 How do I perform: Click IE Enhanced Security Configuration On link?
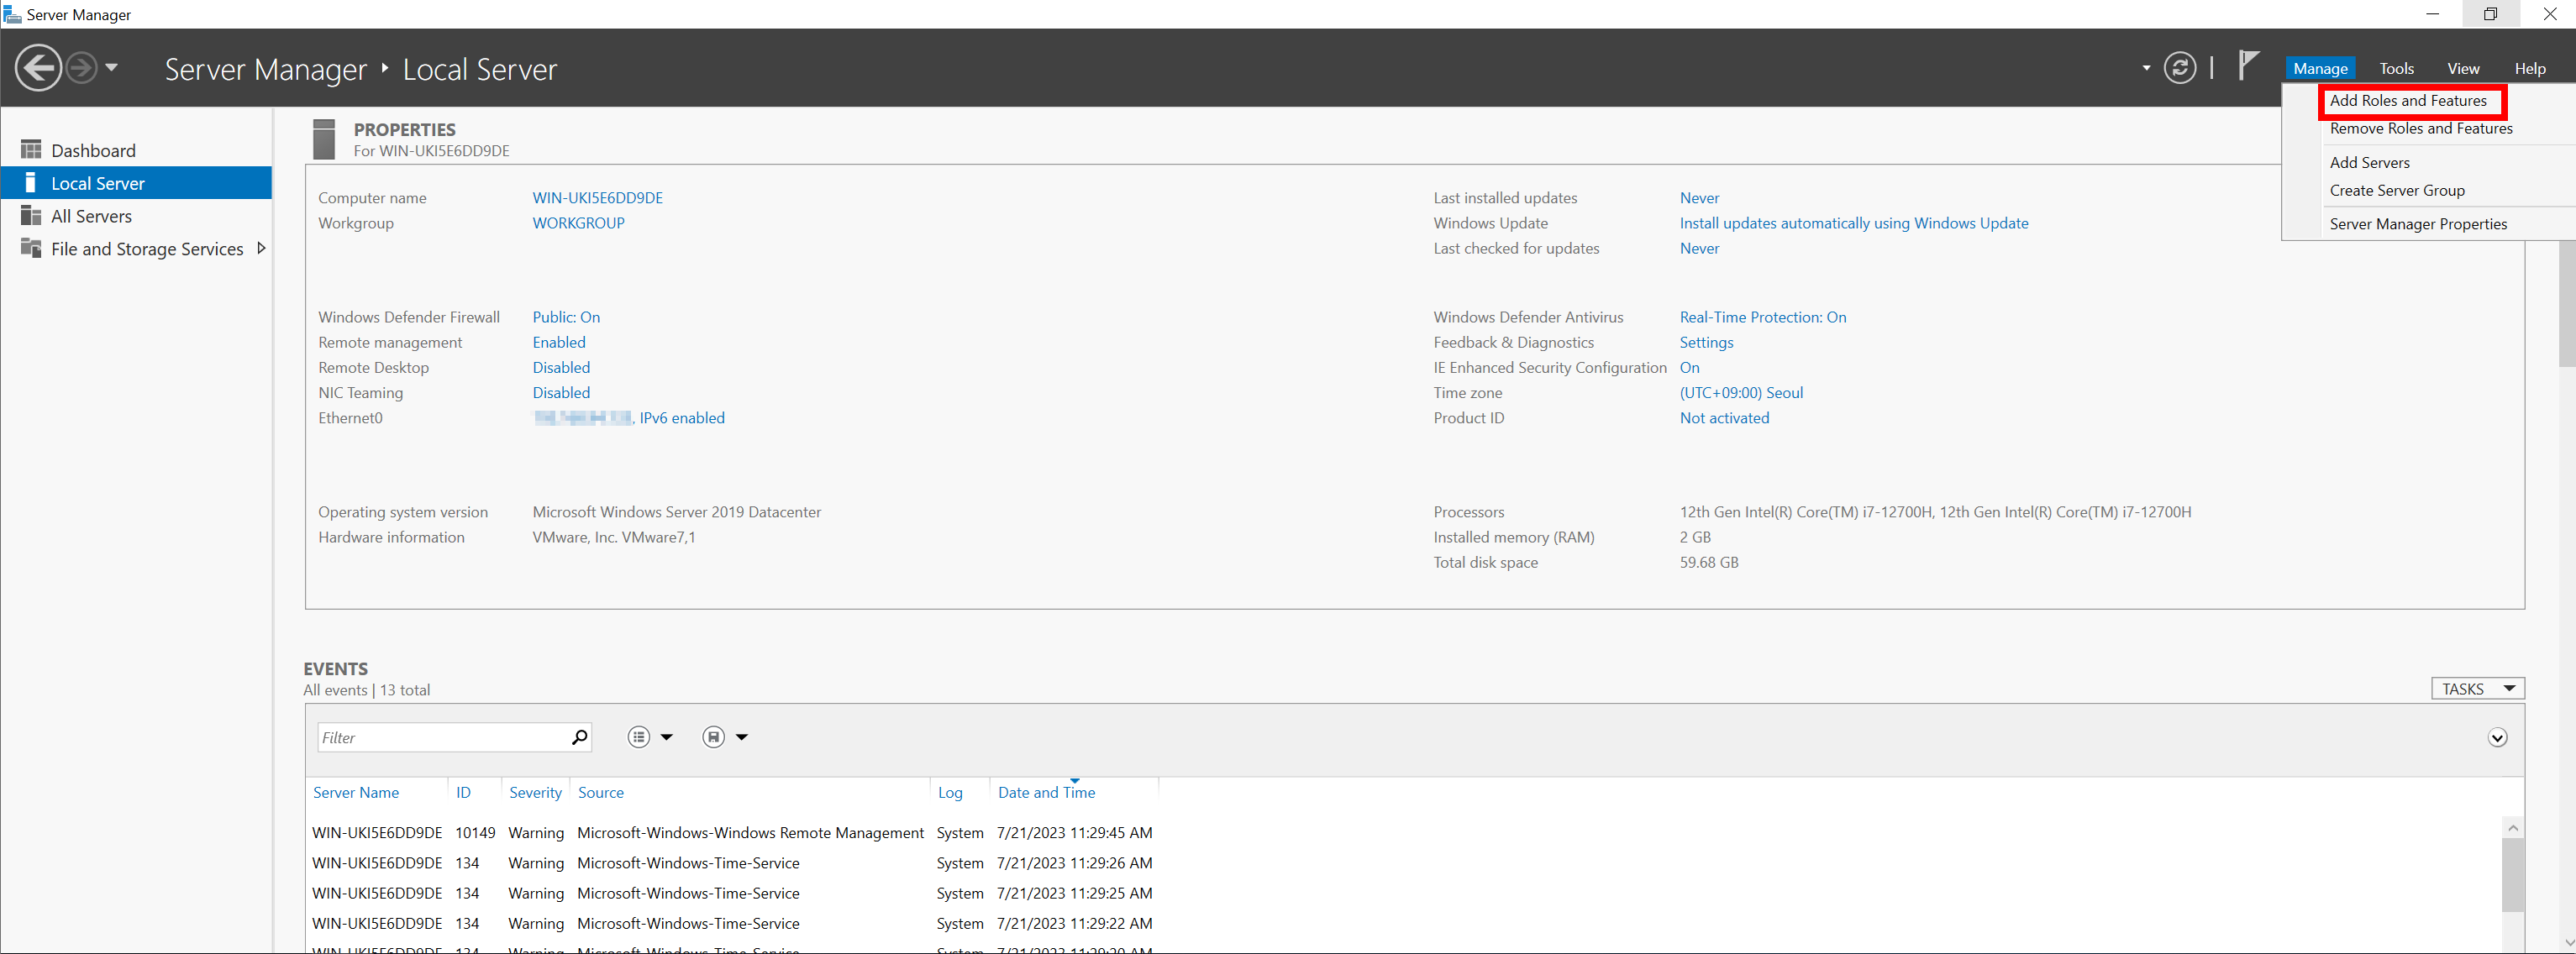point(1689,367)
